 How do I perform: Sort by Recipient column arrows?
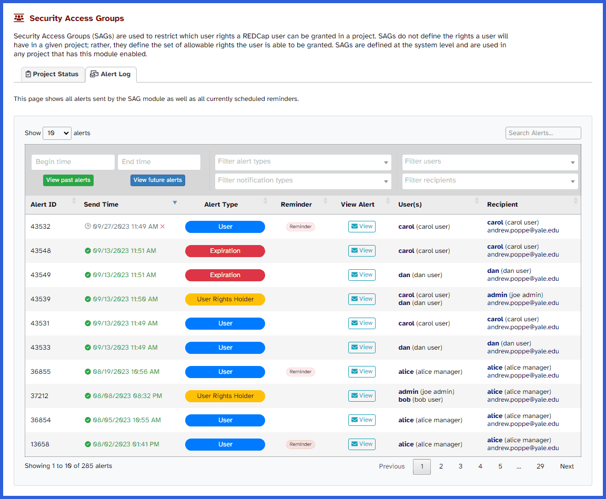(575, 200)
